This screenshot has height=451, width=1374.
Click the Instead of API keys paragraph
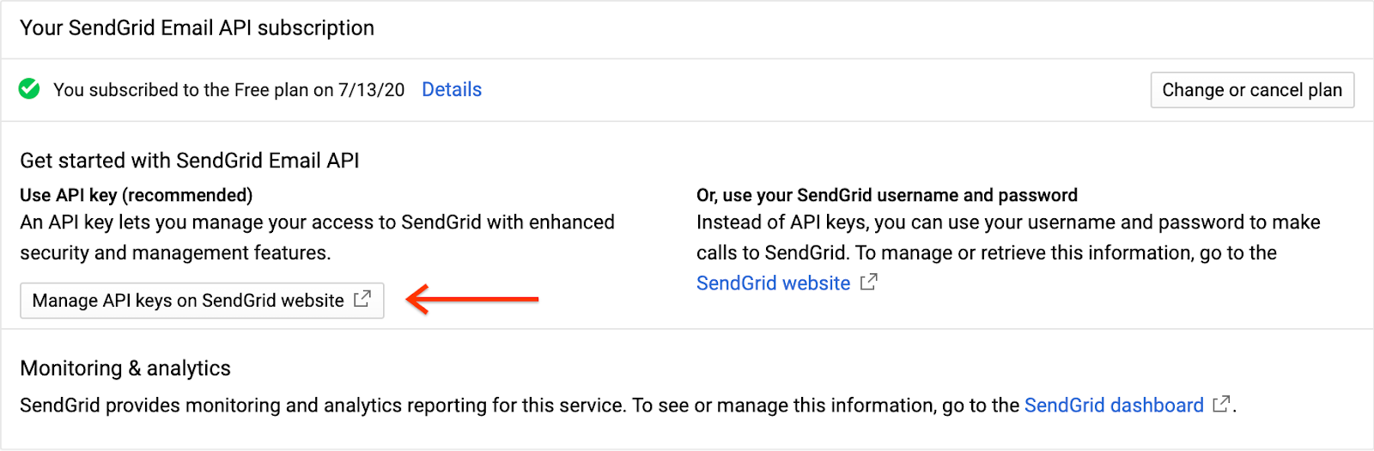[x=1007, y=237]
